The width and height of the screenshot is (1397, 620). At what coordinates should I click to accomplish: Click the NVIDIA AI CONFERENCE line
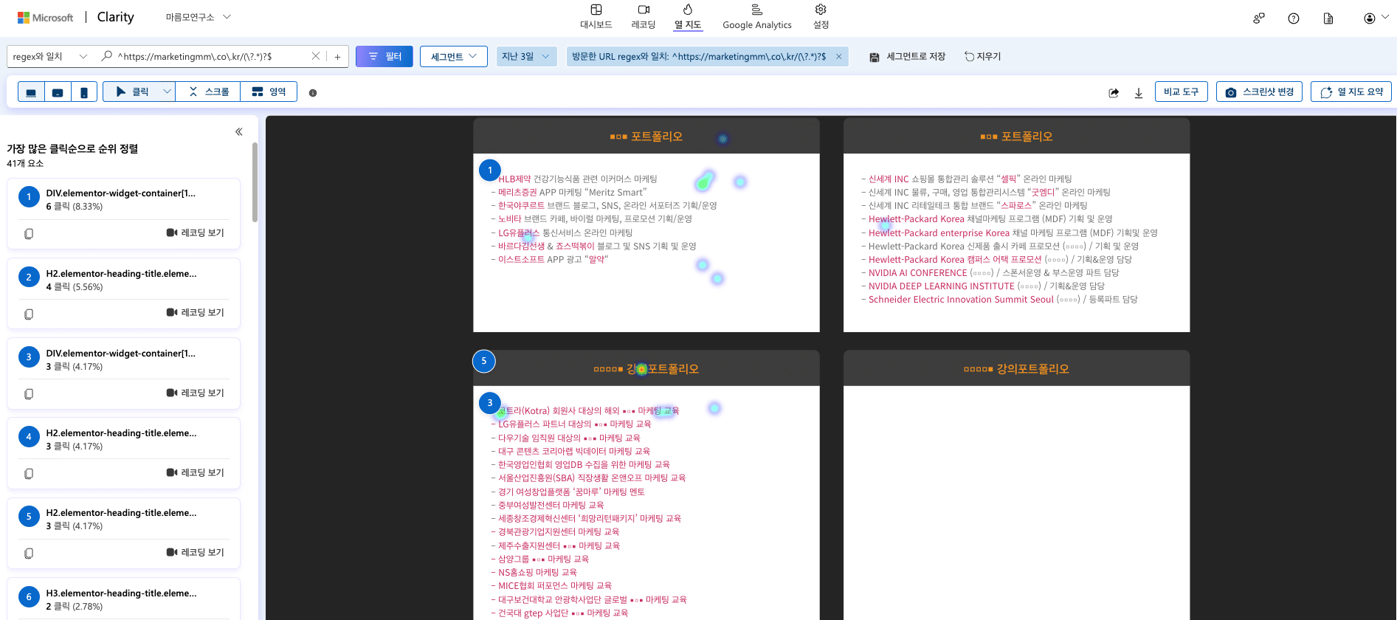click(x=990, y=272)
